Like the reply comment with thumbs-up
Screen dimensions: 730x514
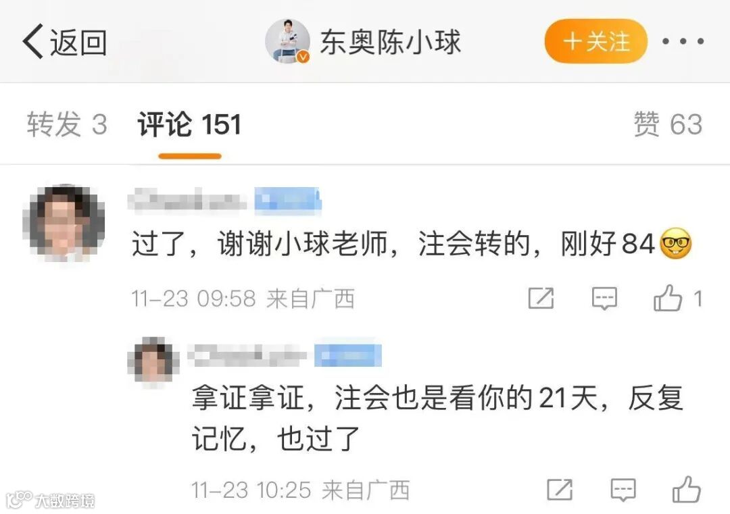tap(687, 489)
